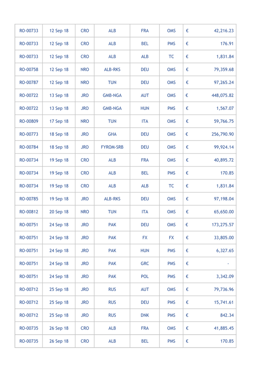The image size is (265, 375).
Task: Click the amount 42,216.23 cell
Action: (x=223, y=31)
